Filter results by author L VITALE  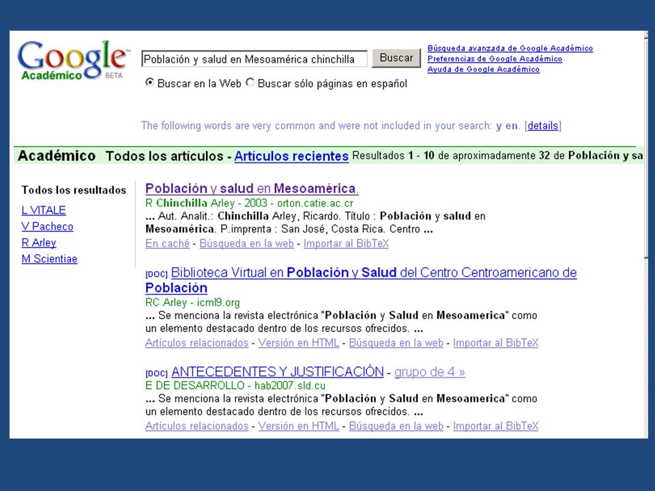click(x=44, y=210)
